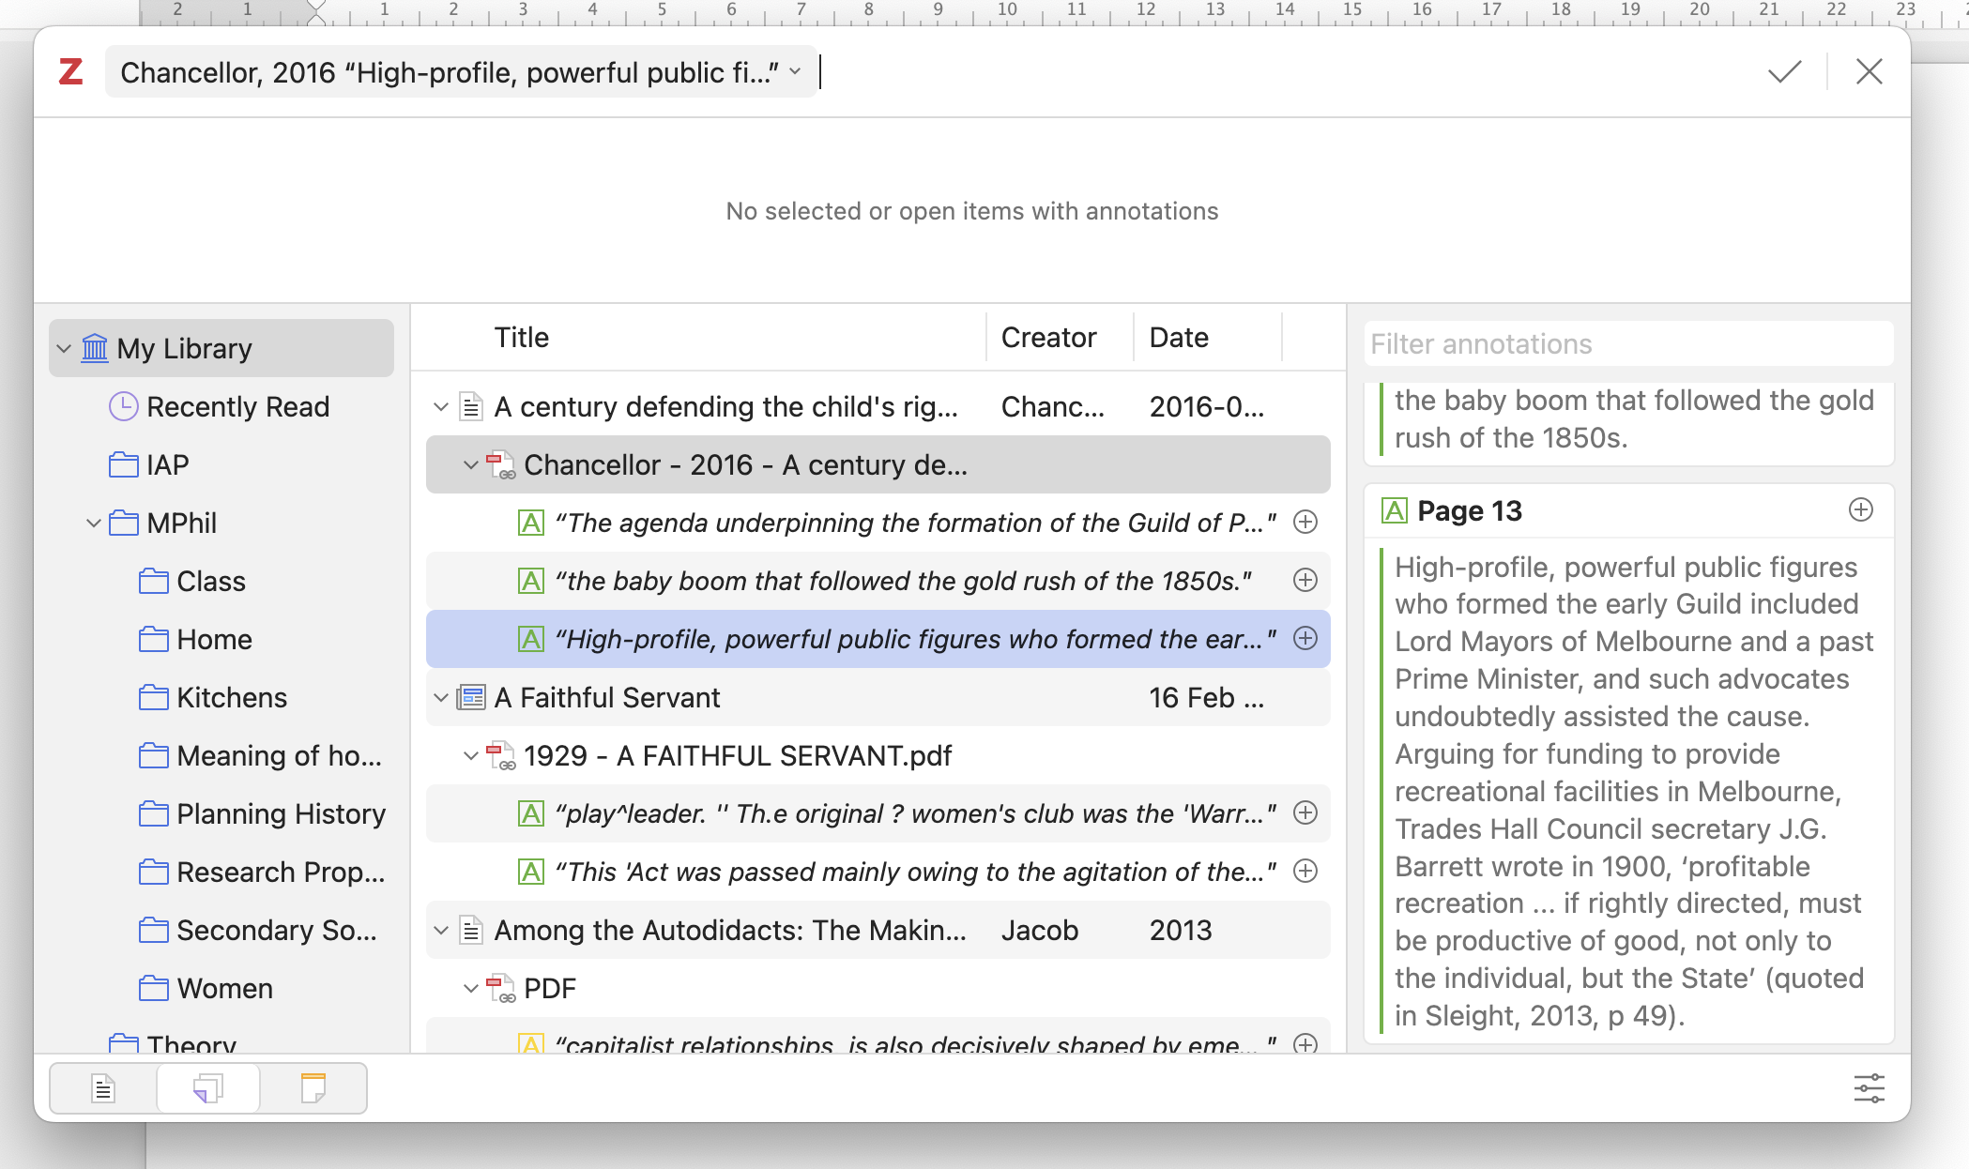Viewport: 1969px width, 1169px height.
Task: Select the A century defending the child's rig... item
Action: point(878,406)
